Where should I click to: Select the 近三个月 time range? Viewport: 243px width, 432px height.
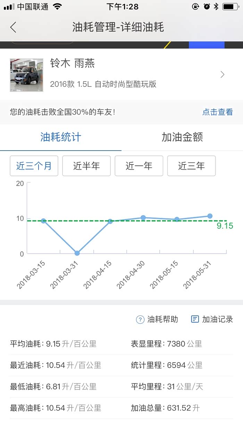click(34, 166)
